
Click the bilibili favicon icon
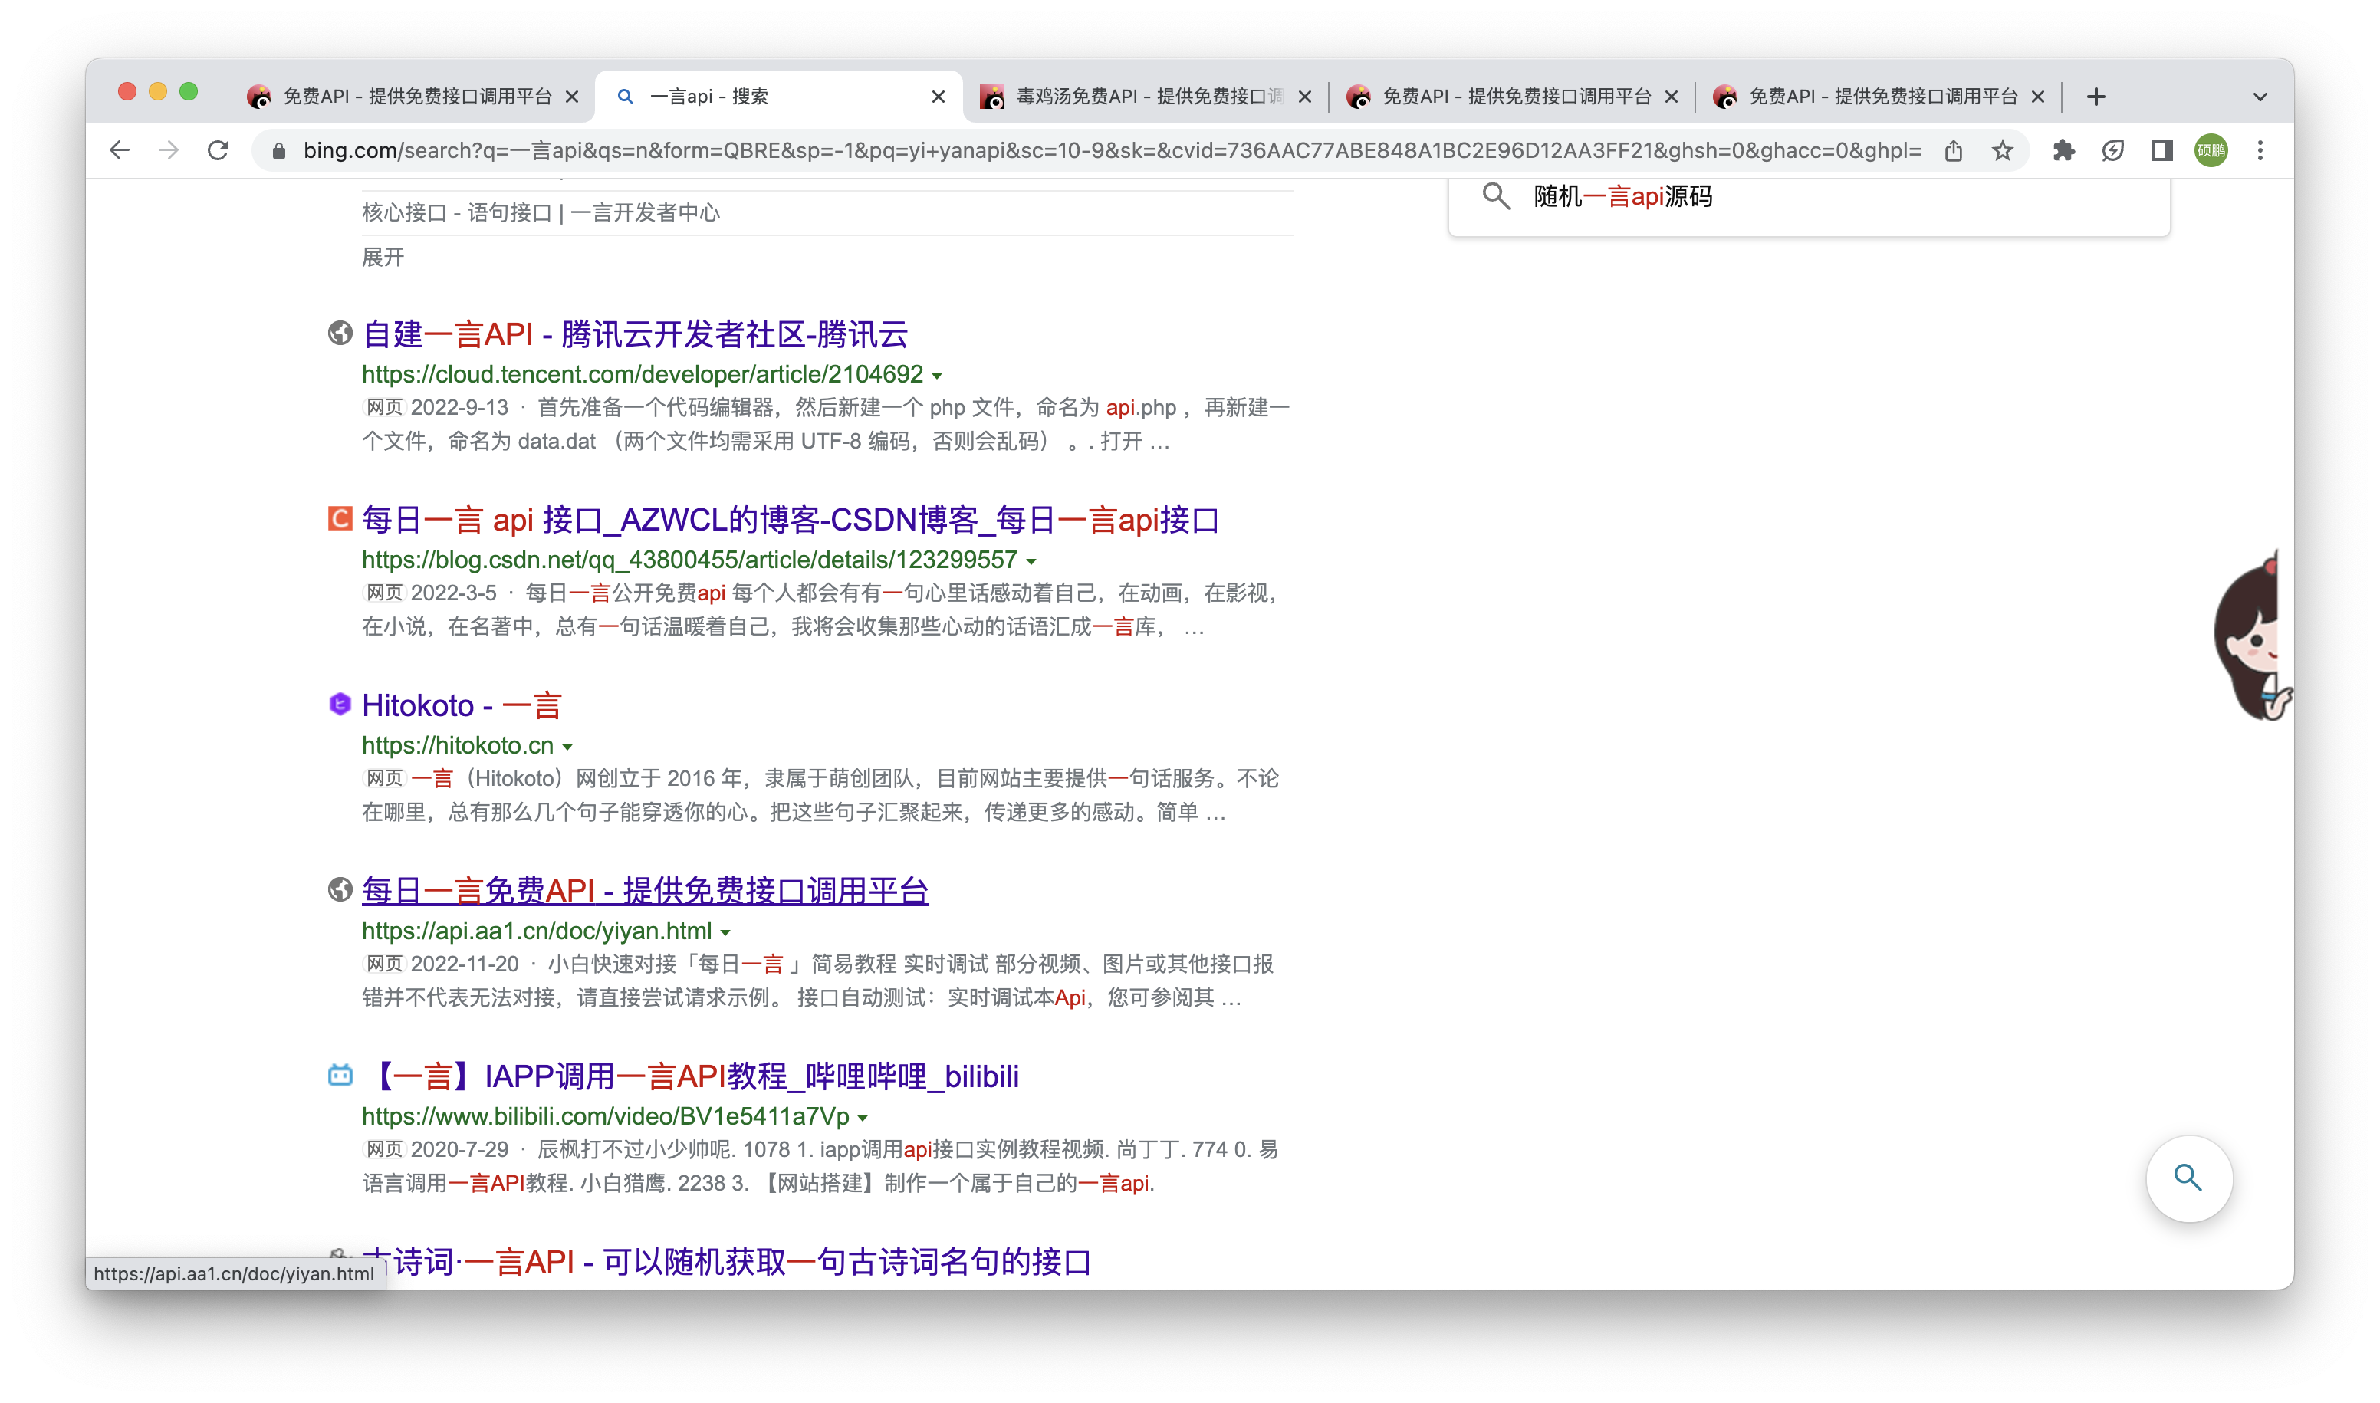pyautogui.click(x=340, y=1075)
